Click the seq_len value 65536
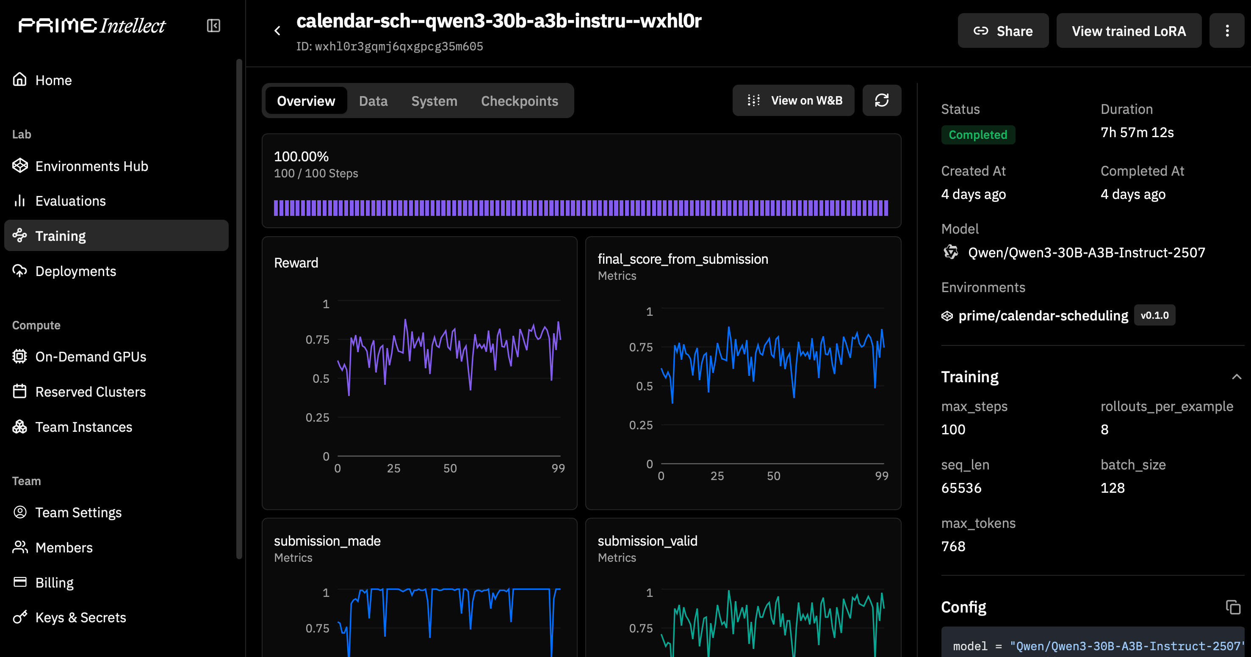1251x657 pixels. click(x=961, y=488)
